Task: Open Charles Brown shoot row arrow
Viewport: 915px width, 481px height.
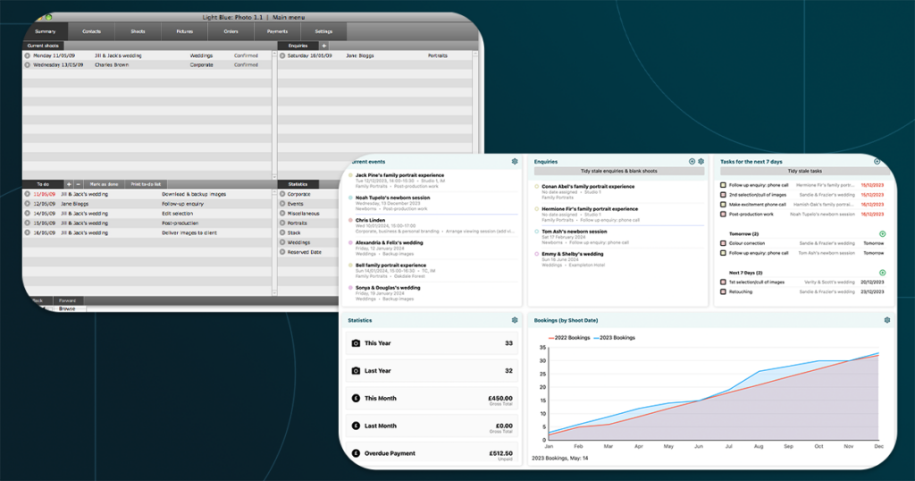Action: 28,65
